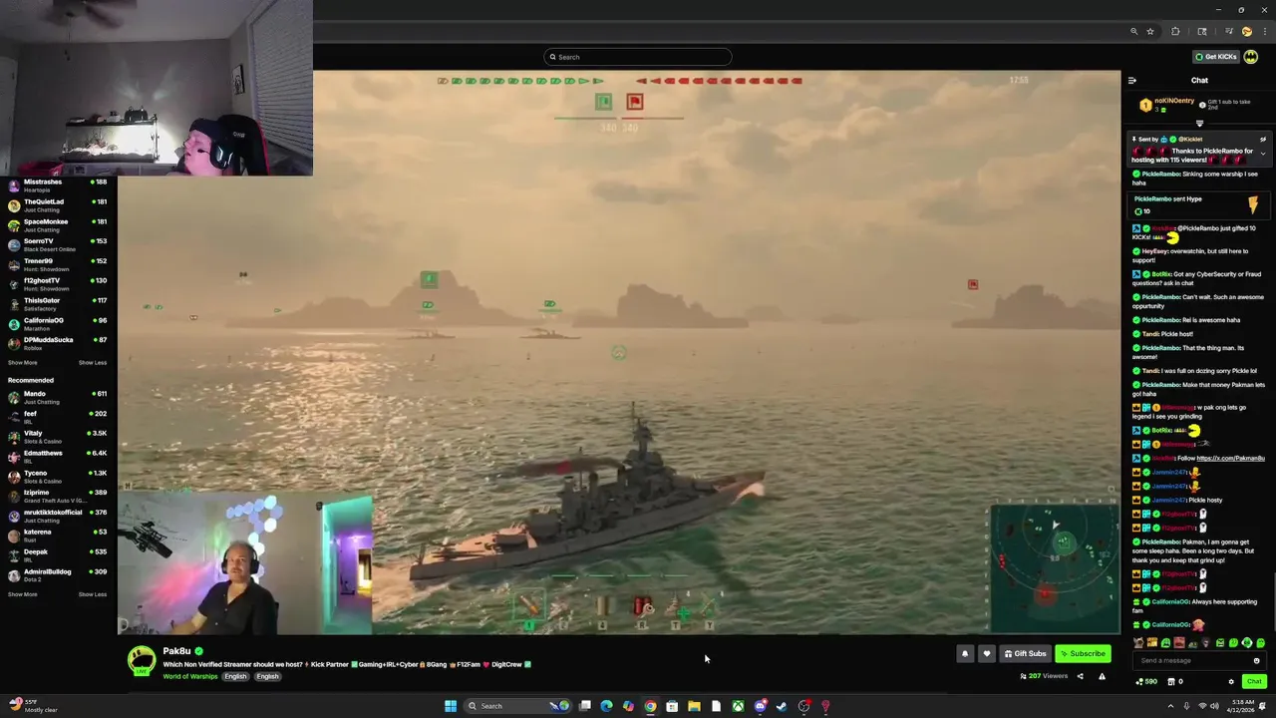Image resolution: width=1276 pixels, height=718 pixels.
Task: Open Trener99 channel in sidebar
Action: pos(58,264)
